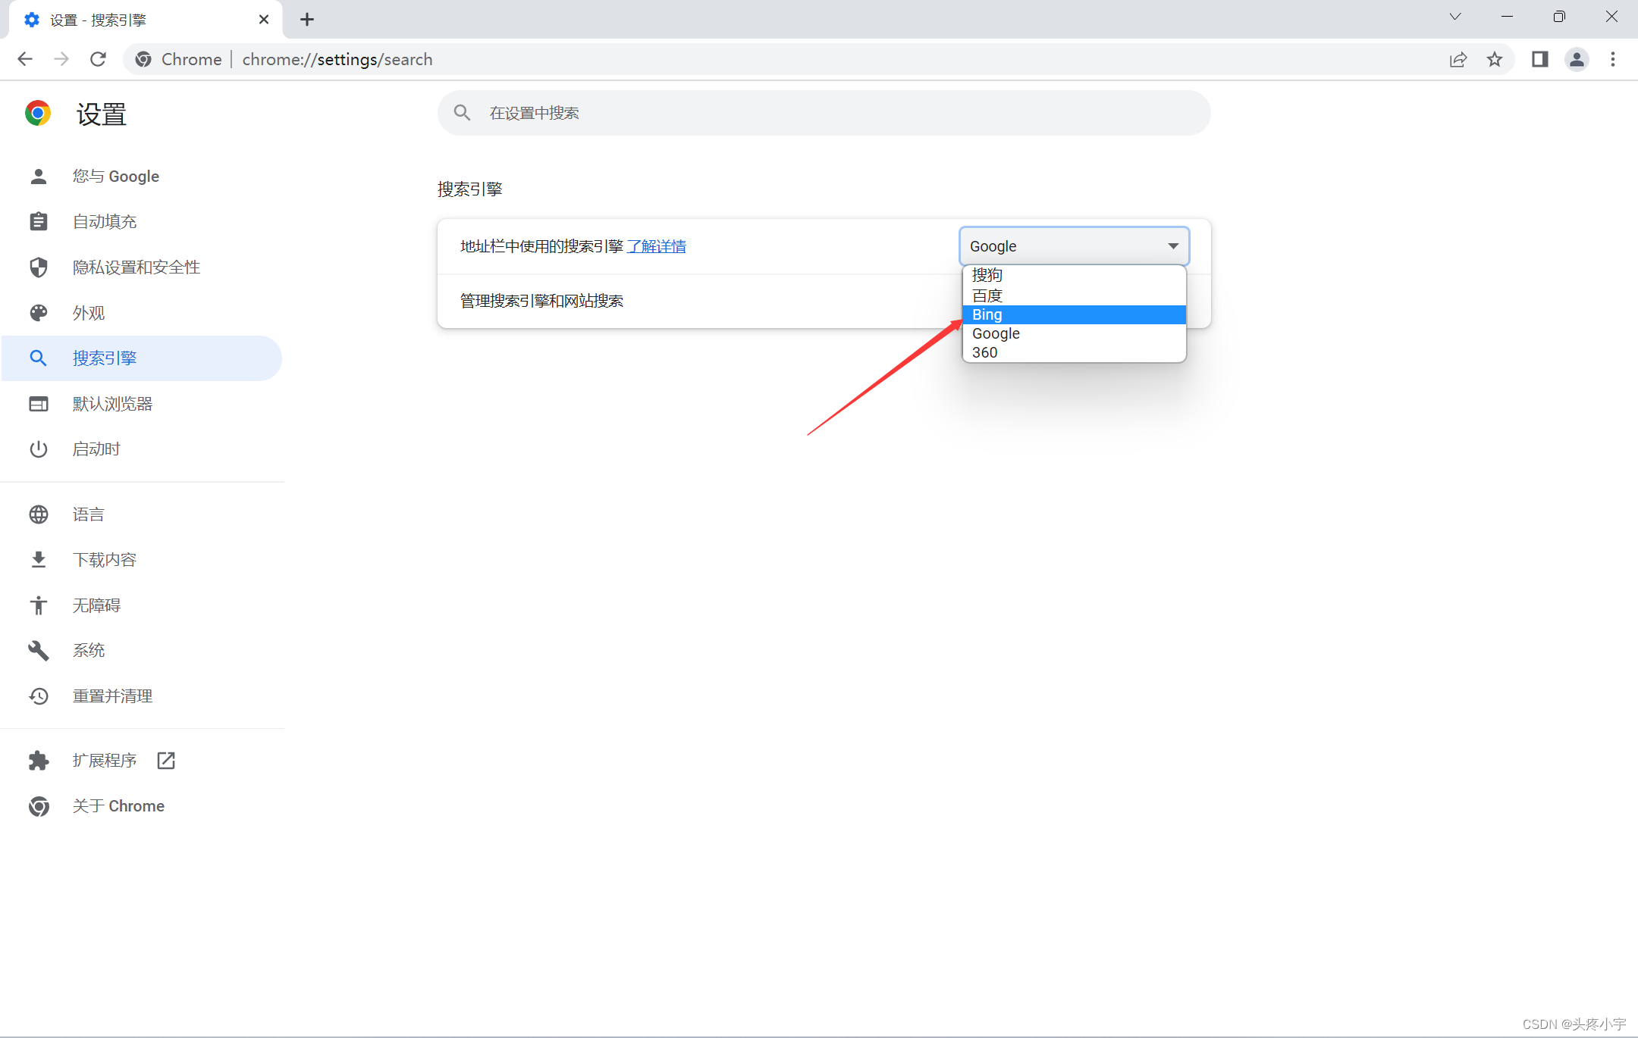The image size is (1638, 1038).
Task: Click the magnifier icon in settings search
Action: click(462, 113)
